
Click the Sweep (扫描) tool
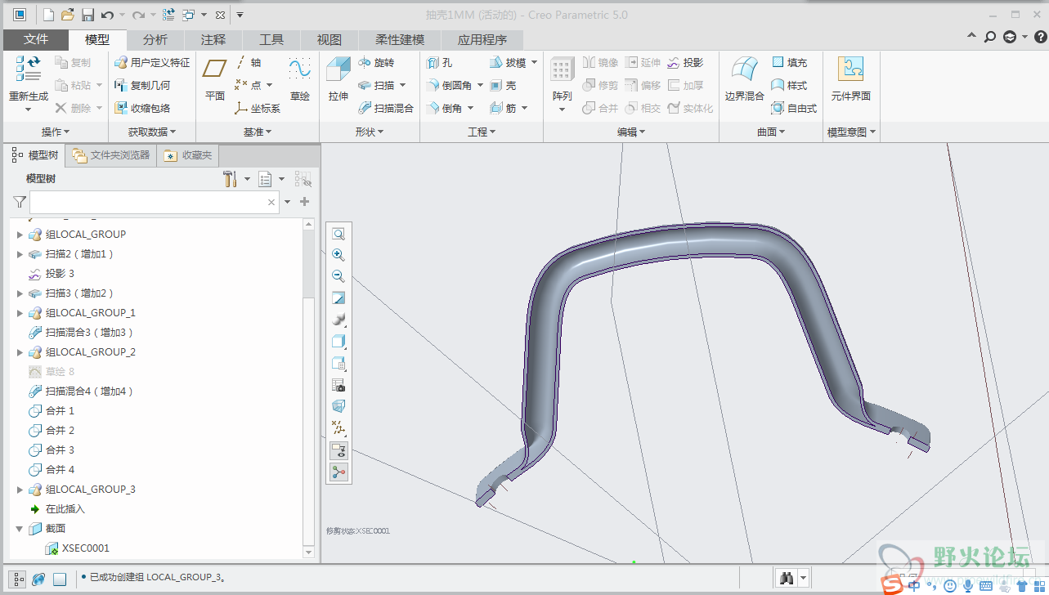click(x=376, y=85)
